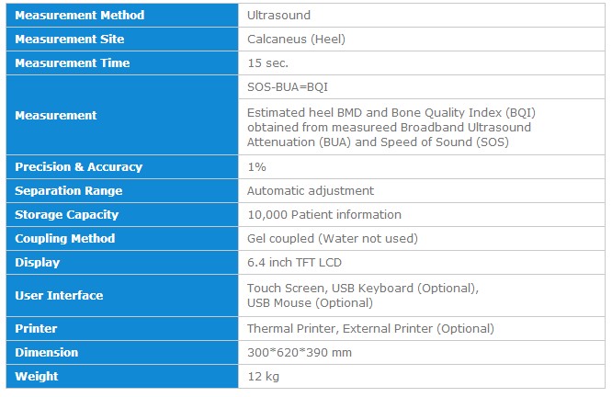Select the Ultrasound value text
The width and height of the screenshot is (612, 397).
tap(279, 16)
